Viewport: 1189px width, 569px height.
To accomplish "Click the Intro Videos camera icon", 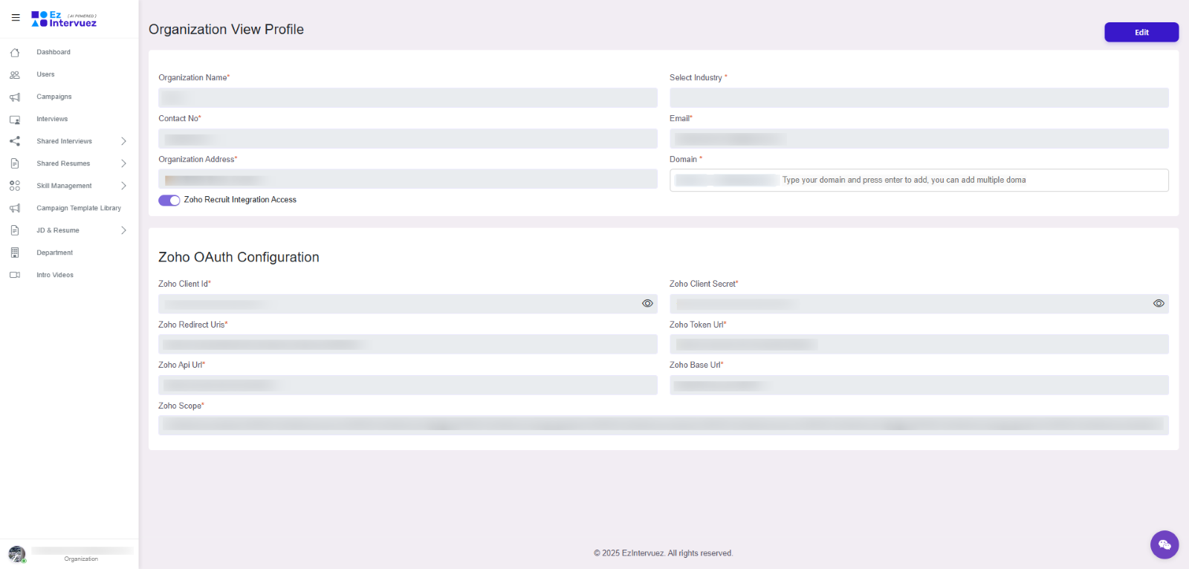I will (x=15, y=276).
